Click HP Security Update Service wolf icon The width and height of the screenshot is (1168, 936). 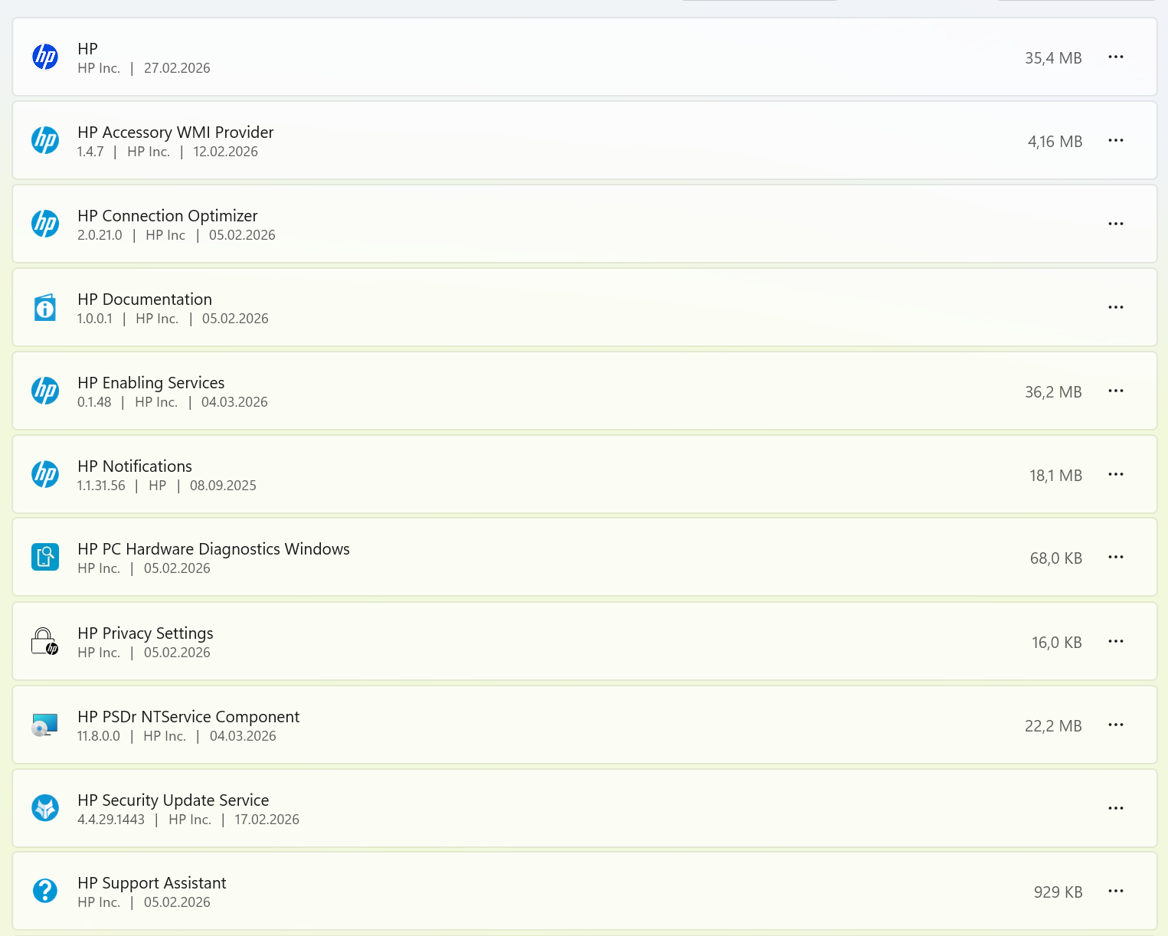pyautogui.click(x=45, y=808)
